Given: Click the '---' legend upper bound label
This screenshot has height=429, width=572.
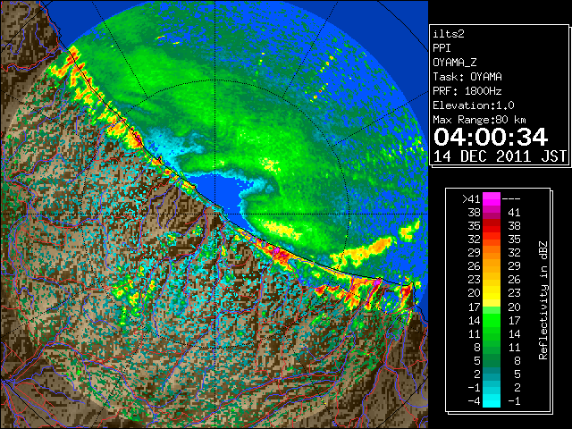Looking at the screenshot, I should click(x=511, y=198).
